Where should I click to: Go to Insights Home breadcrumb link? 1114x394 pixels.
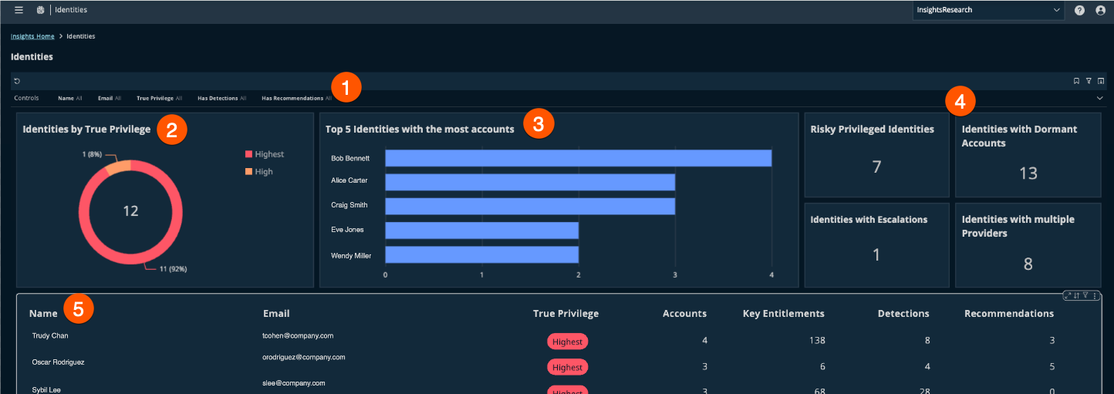click(32, 36)
